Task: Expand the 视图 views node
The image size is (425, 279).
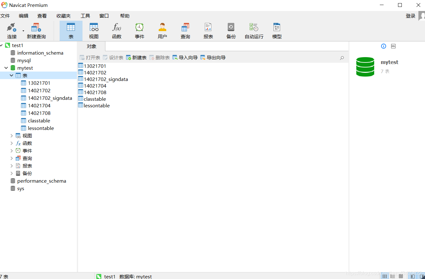Action: click(x=12, y=136)
